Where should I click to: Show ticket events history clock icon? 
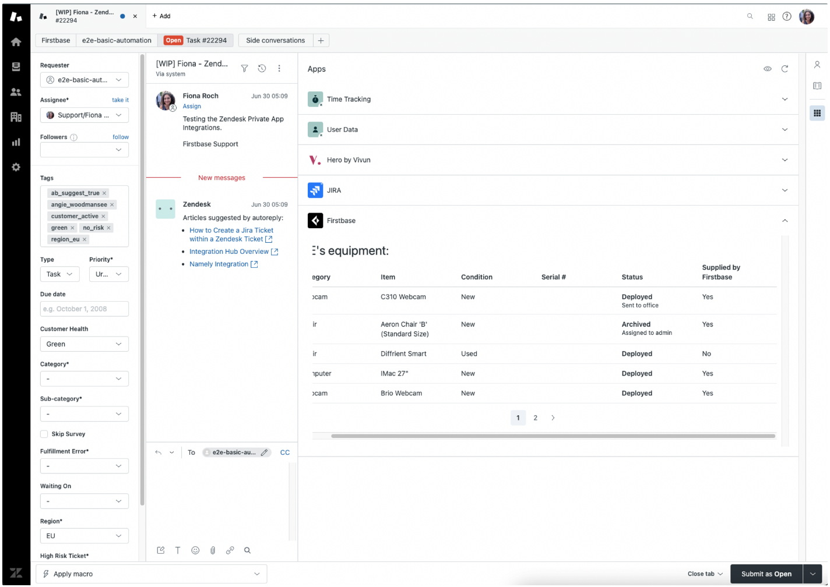tap(262, 69)
